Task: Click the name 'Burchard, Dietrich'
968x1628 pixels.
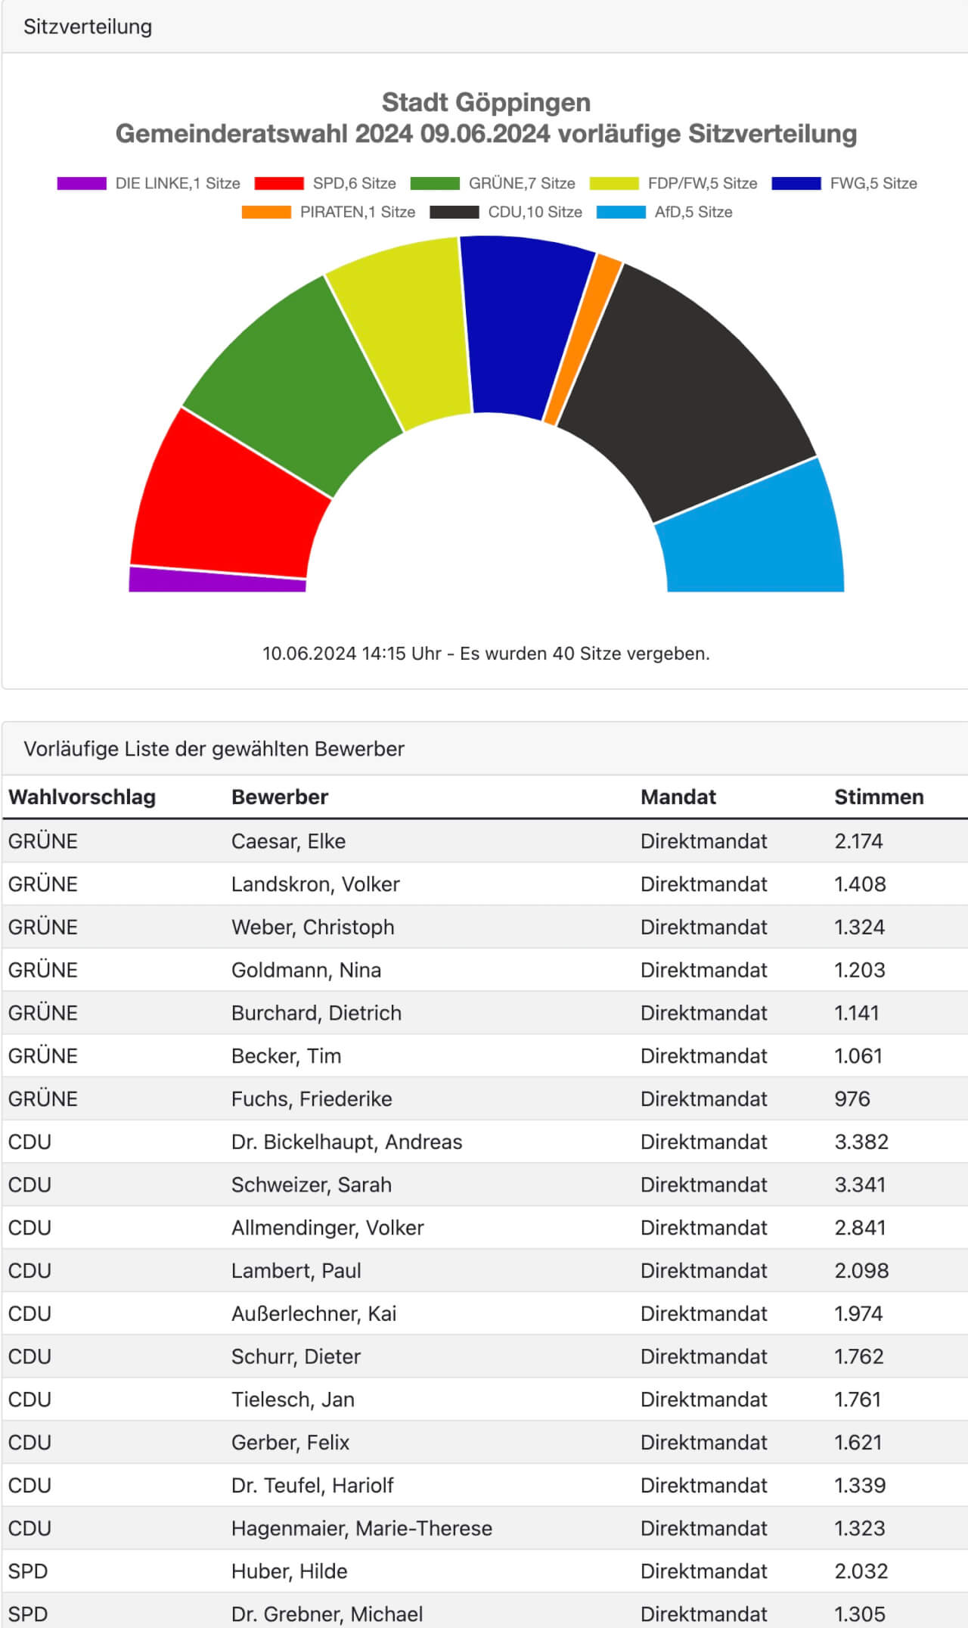Action: 316,1013
